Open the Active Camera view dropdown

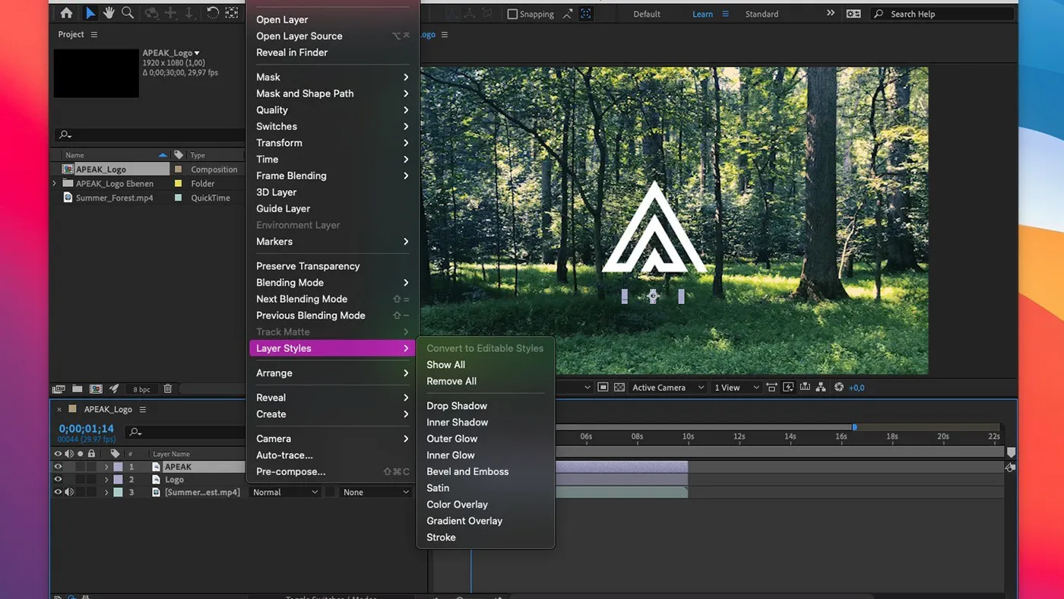tap(665, 387)
